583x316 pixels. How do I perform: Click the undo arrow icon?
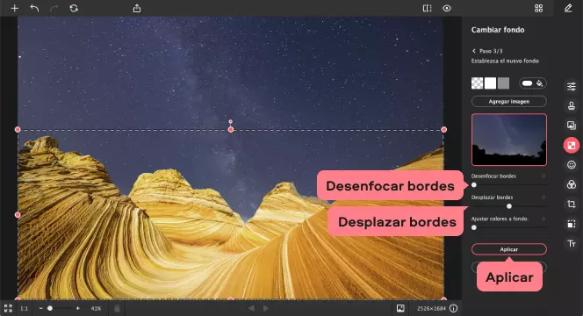34,8
